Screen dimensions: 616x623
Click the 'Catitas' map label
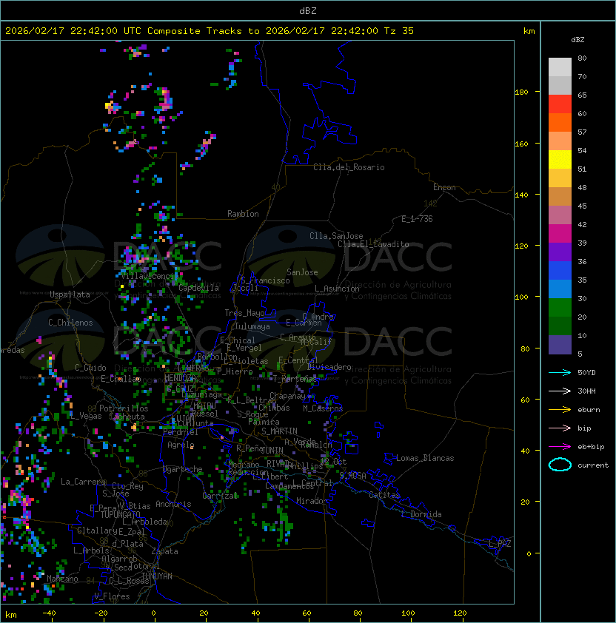[x=384, y=495]
